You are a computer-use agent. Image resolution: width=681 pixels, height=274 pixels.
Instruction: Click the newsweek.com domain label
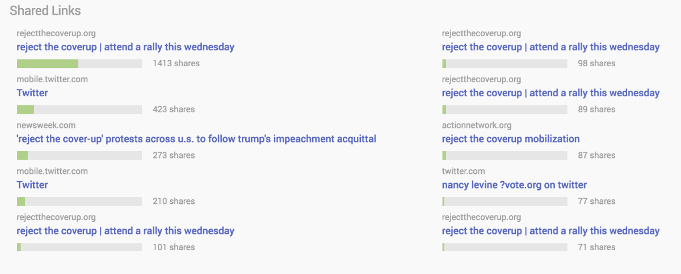point(46,125)
